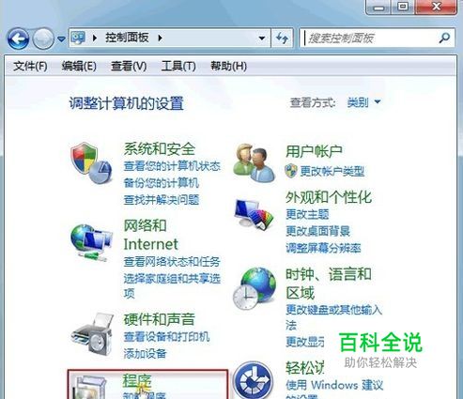Click the 搜索控制面板 search field
Screen dimensions: 463x399
(371, 38)
